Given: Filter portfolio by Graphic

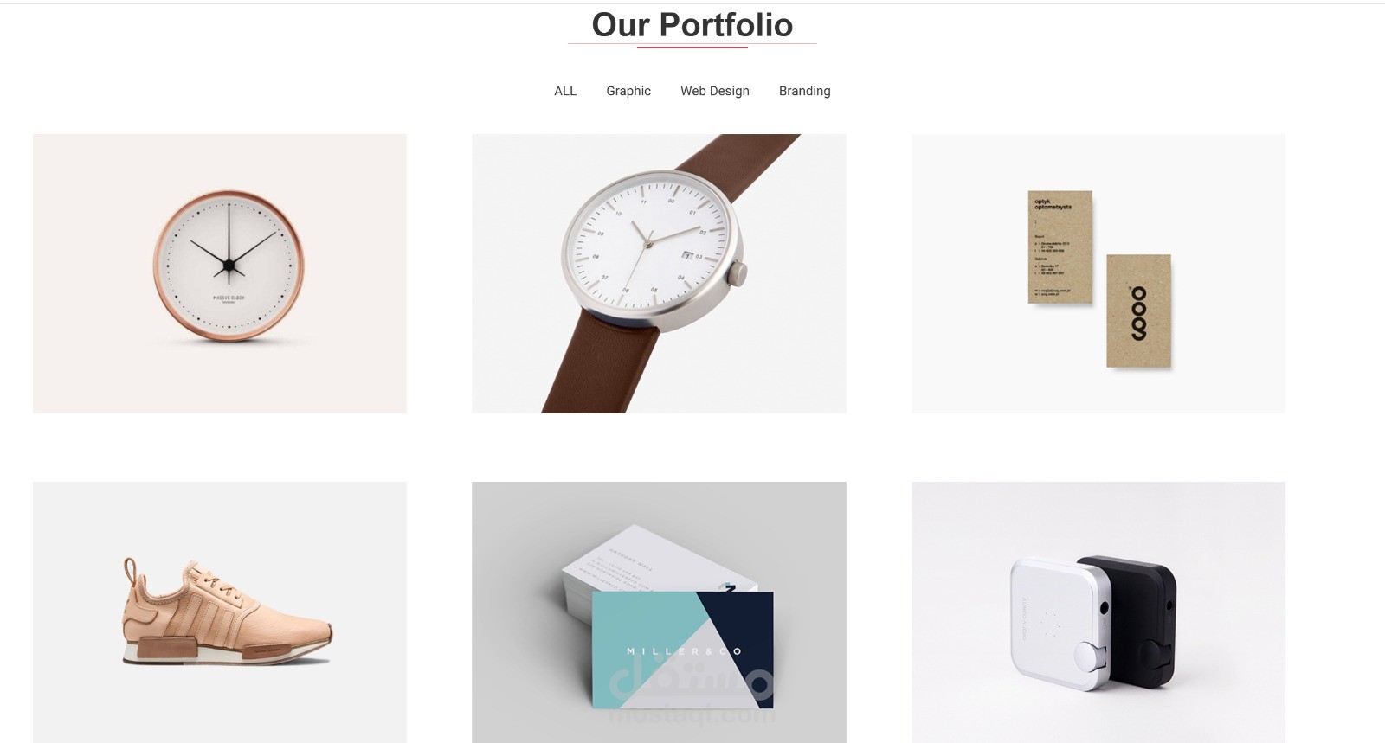Looking at the screenshot, I should click(628, 91).
